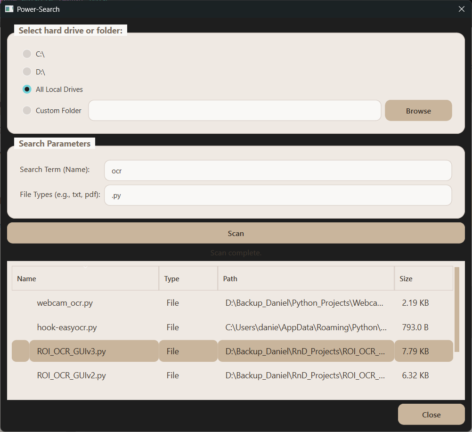Image resolution: width=472 pixels, height=432 pixels.
Task: Sort results by the Type column header
Action: tap(188, 278)
